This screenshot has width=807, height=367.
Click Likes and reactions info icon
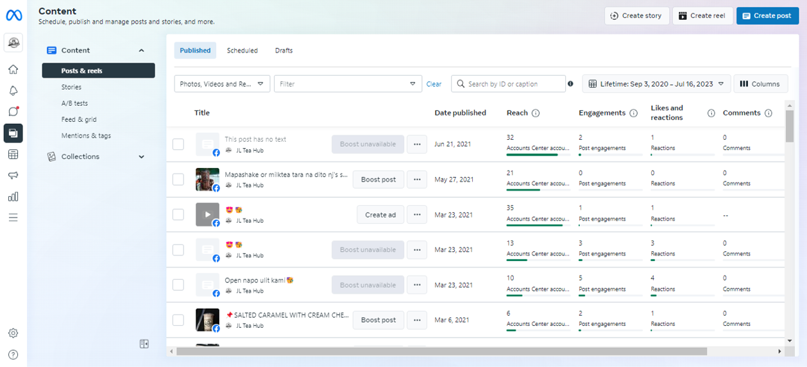point(711,113)
